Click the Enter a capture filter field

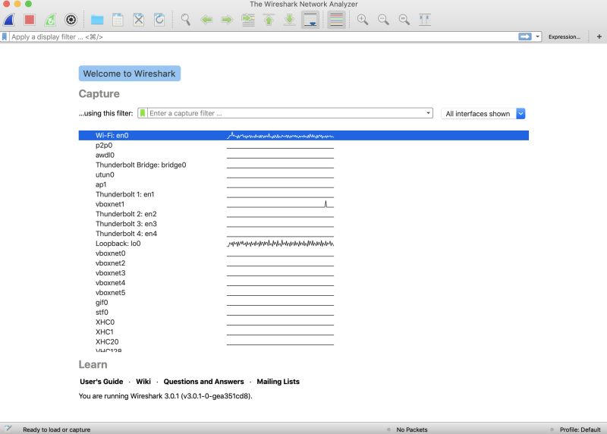287,113
